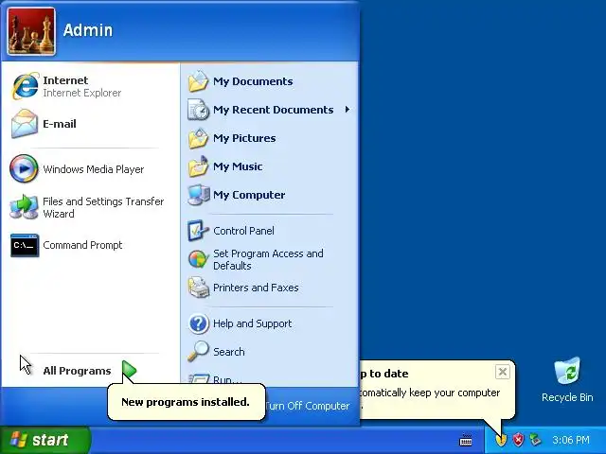Click the start button
The image size is (606, 454).
tap(45, 440)
